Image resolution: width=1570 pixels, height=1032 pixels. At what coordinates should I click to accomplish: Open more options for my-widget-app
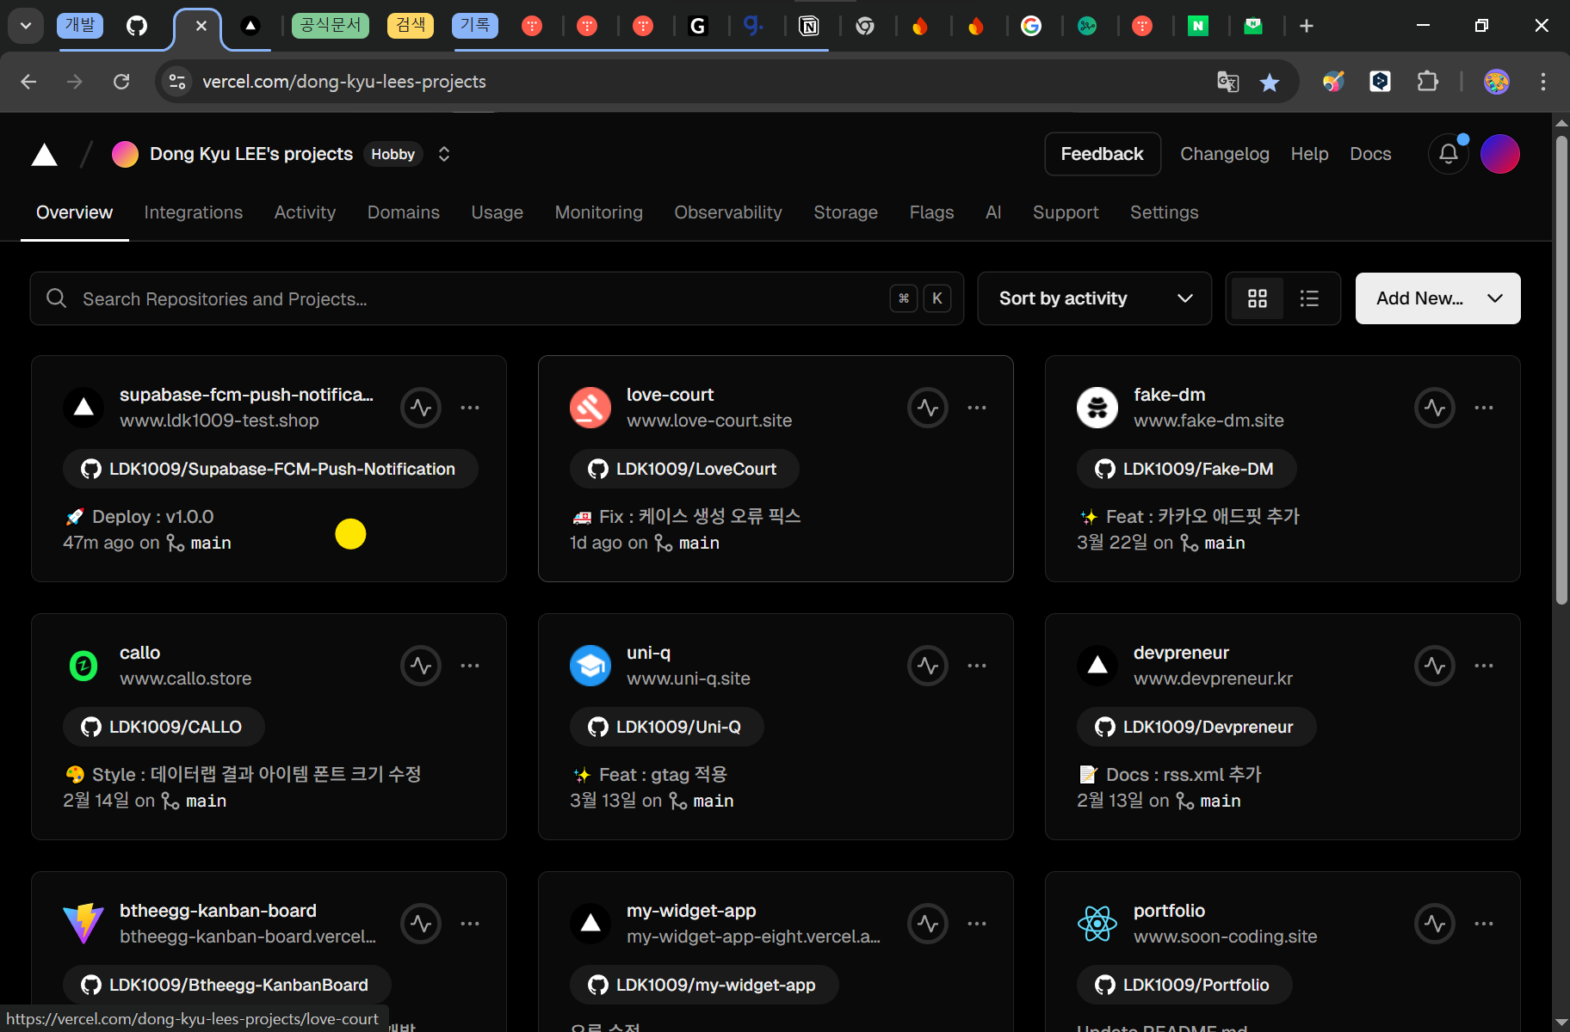(x=977, y=924)
